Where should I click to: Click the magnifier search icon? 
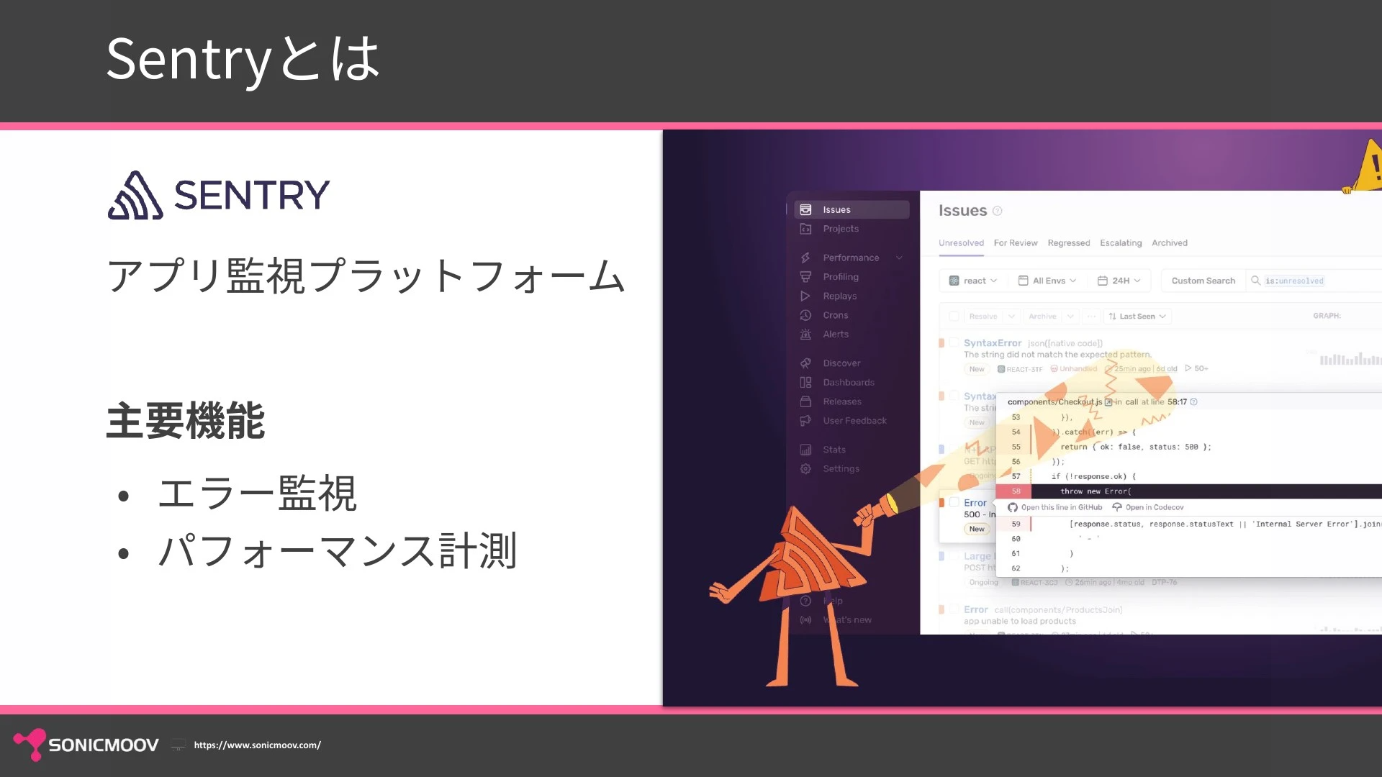pyautogui.click(x=1255, y=281)
